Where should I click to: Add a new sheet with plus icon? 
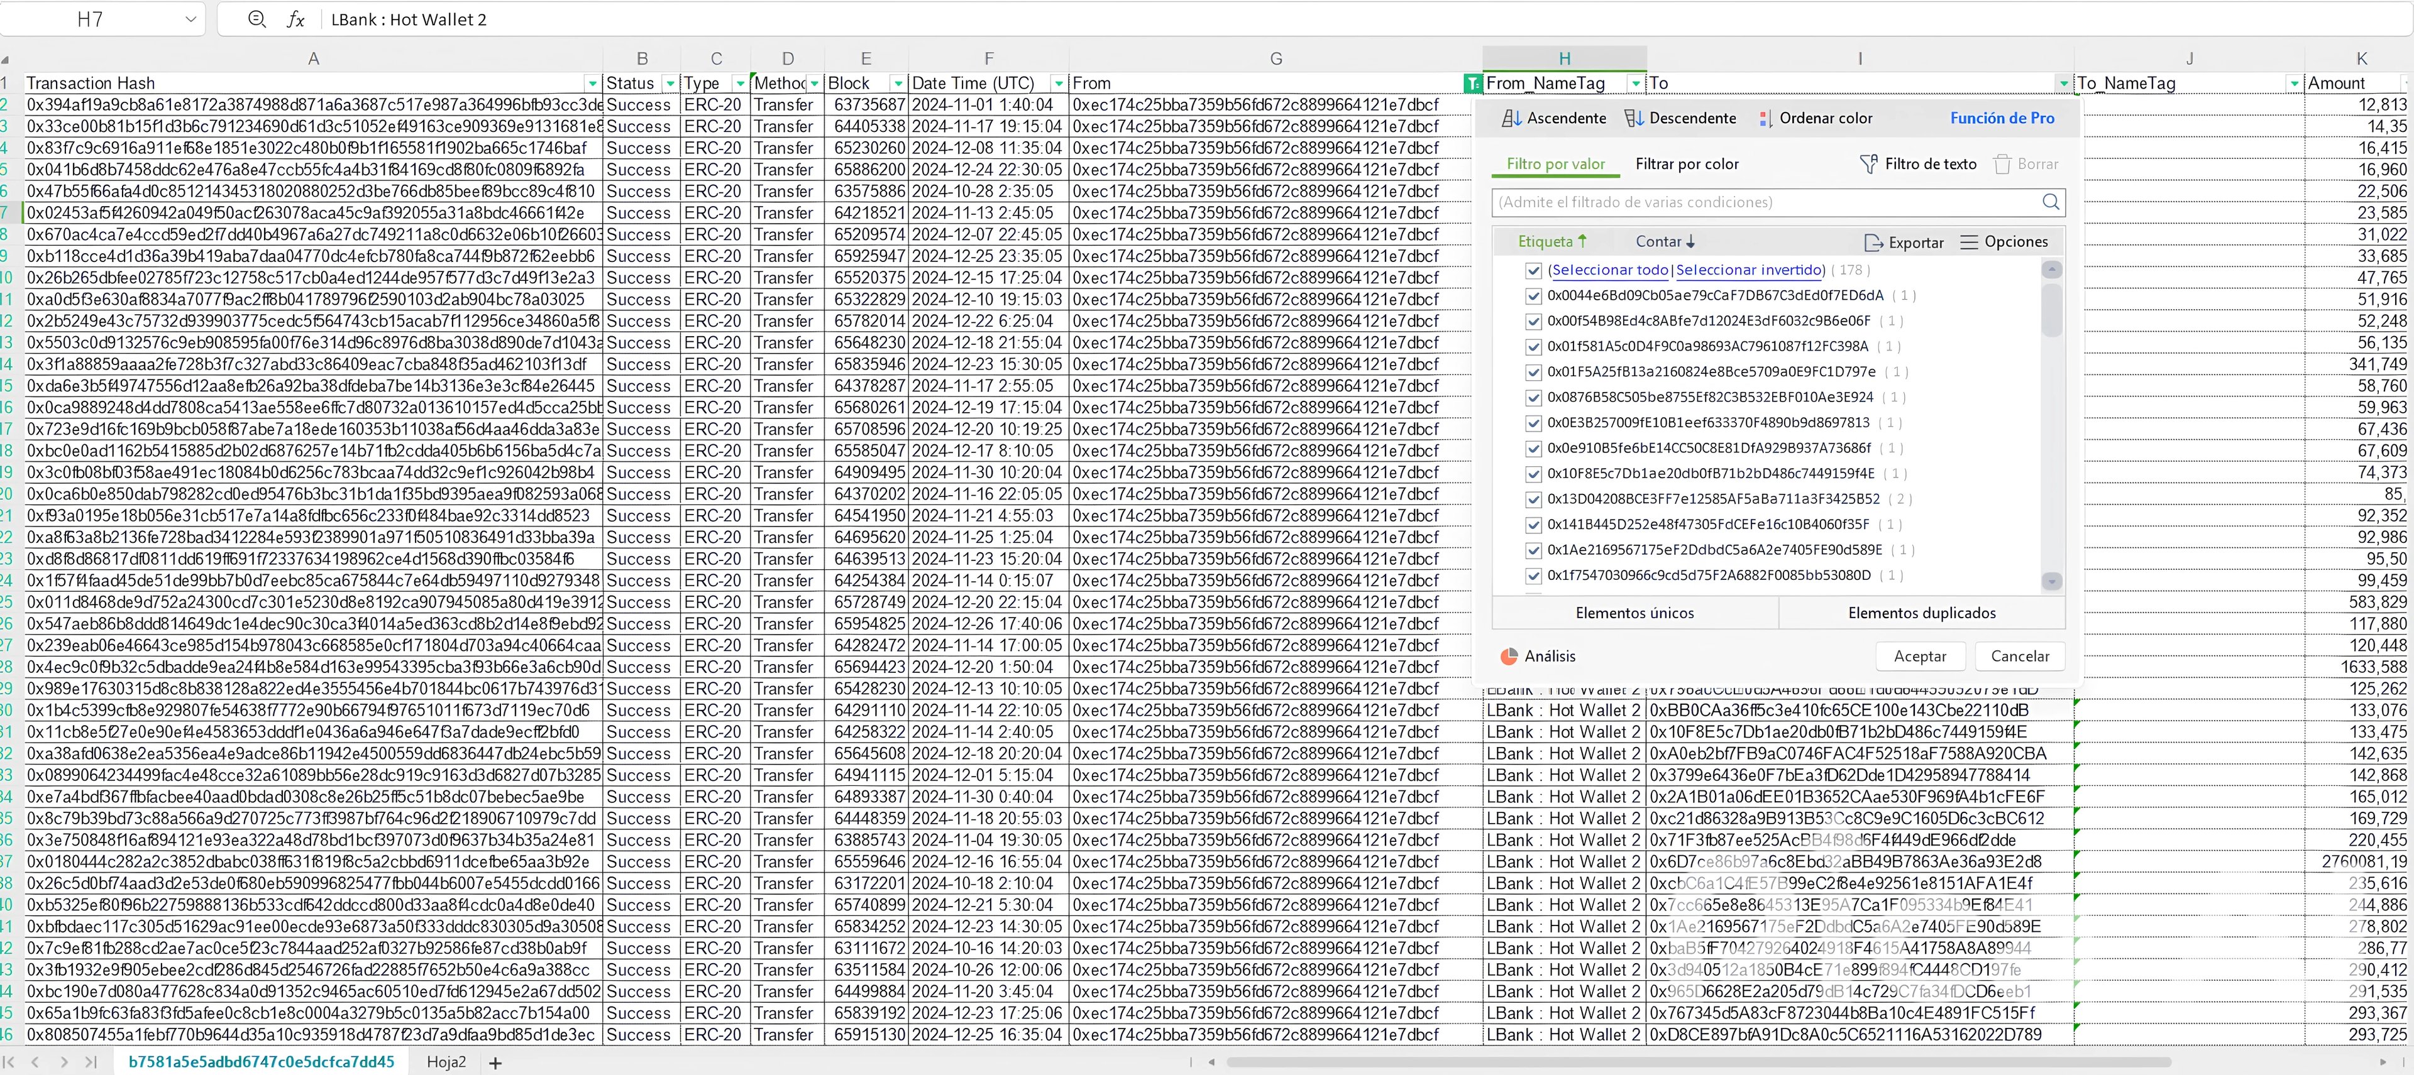496,1063
